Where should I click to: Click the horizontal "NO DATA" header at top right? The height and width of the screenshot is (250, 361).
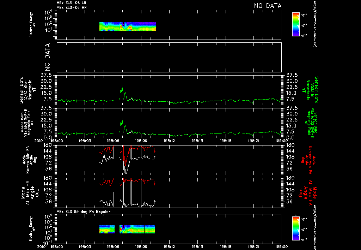coord(268,6)
